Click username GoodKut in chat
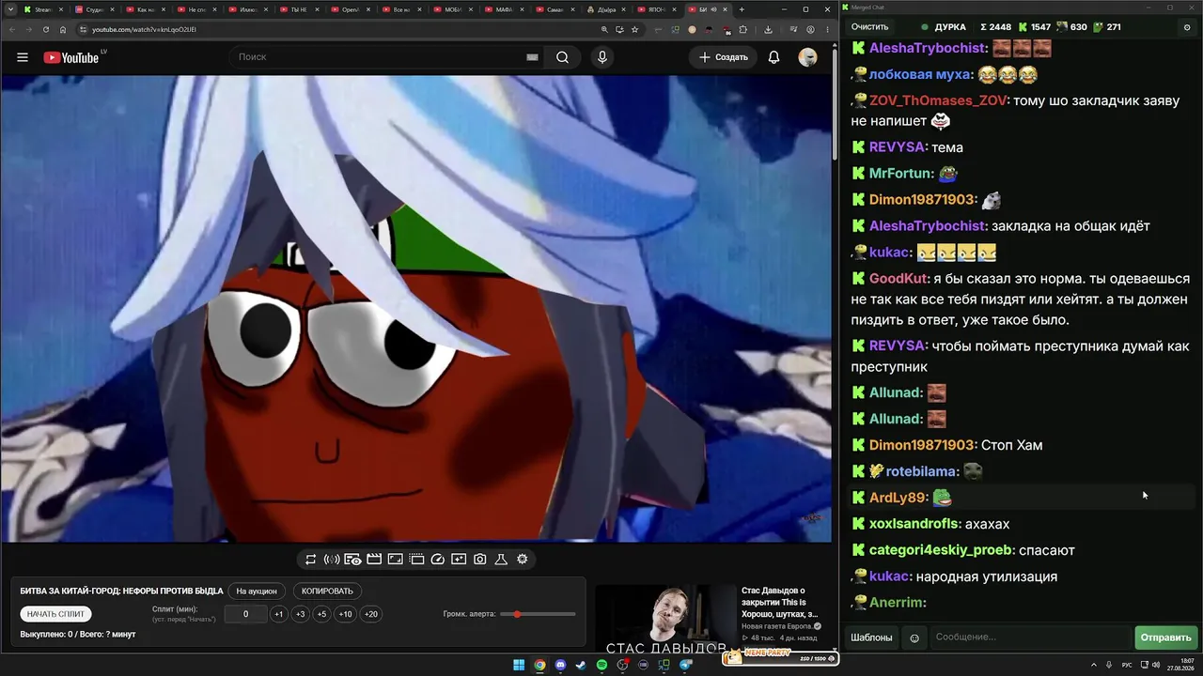The height and width of the screenshot is (676, 1203). point(898,279)
